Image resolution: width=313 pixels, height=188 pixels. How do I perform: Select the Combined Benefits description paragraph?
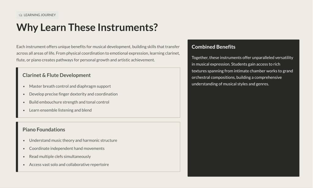(242, 71)
